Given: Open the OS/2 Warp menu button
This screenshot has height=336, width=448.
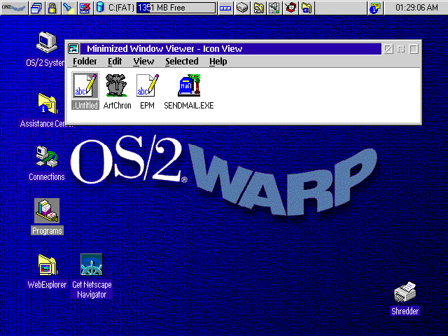Looking at the screenshot, I should [x=14, y=8].
